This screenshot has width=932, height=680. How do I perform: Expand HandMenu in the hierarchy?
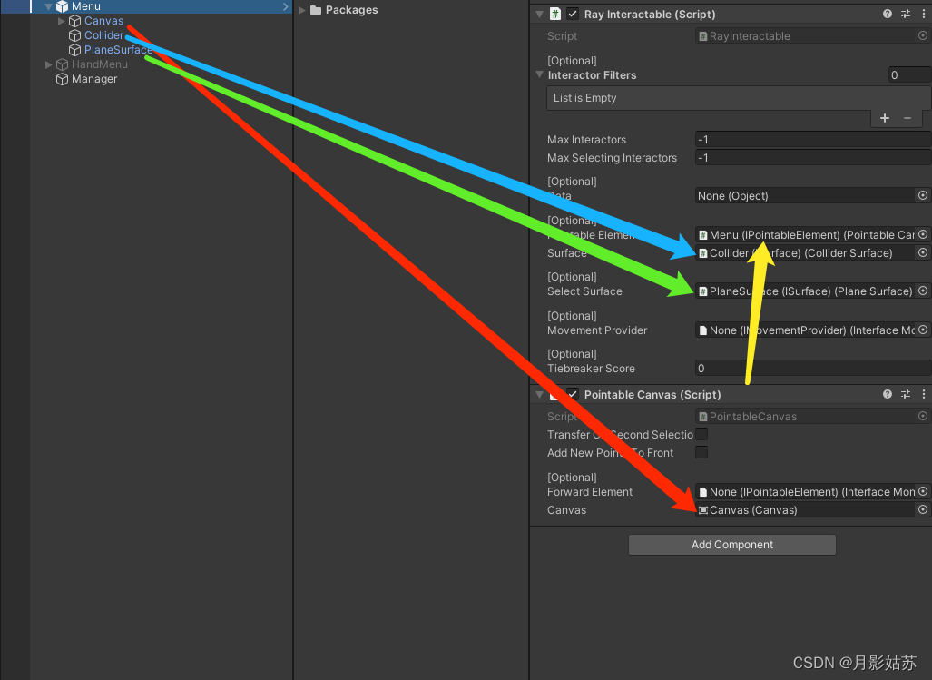pos(48,64)
